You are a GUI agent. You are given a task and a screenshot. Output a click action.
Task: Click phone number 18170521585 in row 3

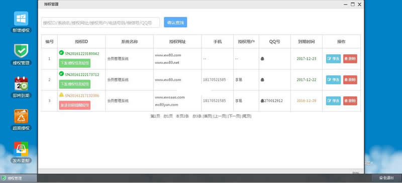(215, 101)
